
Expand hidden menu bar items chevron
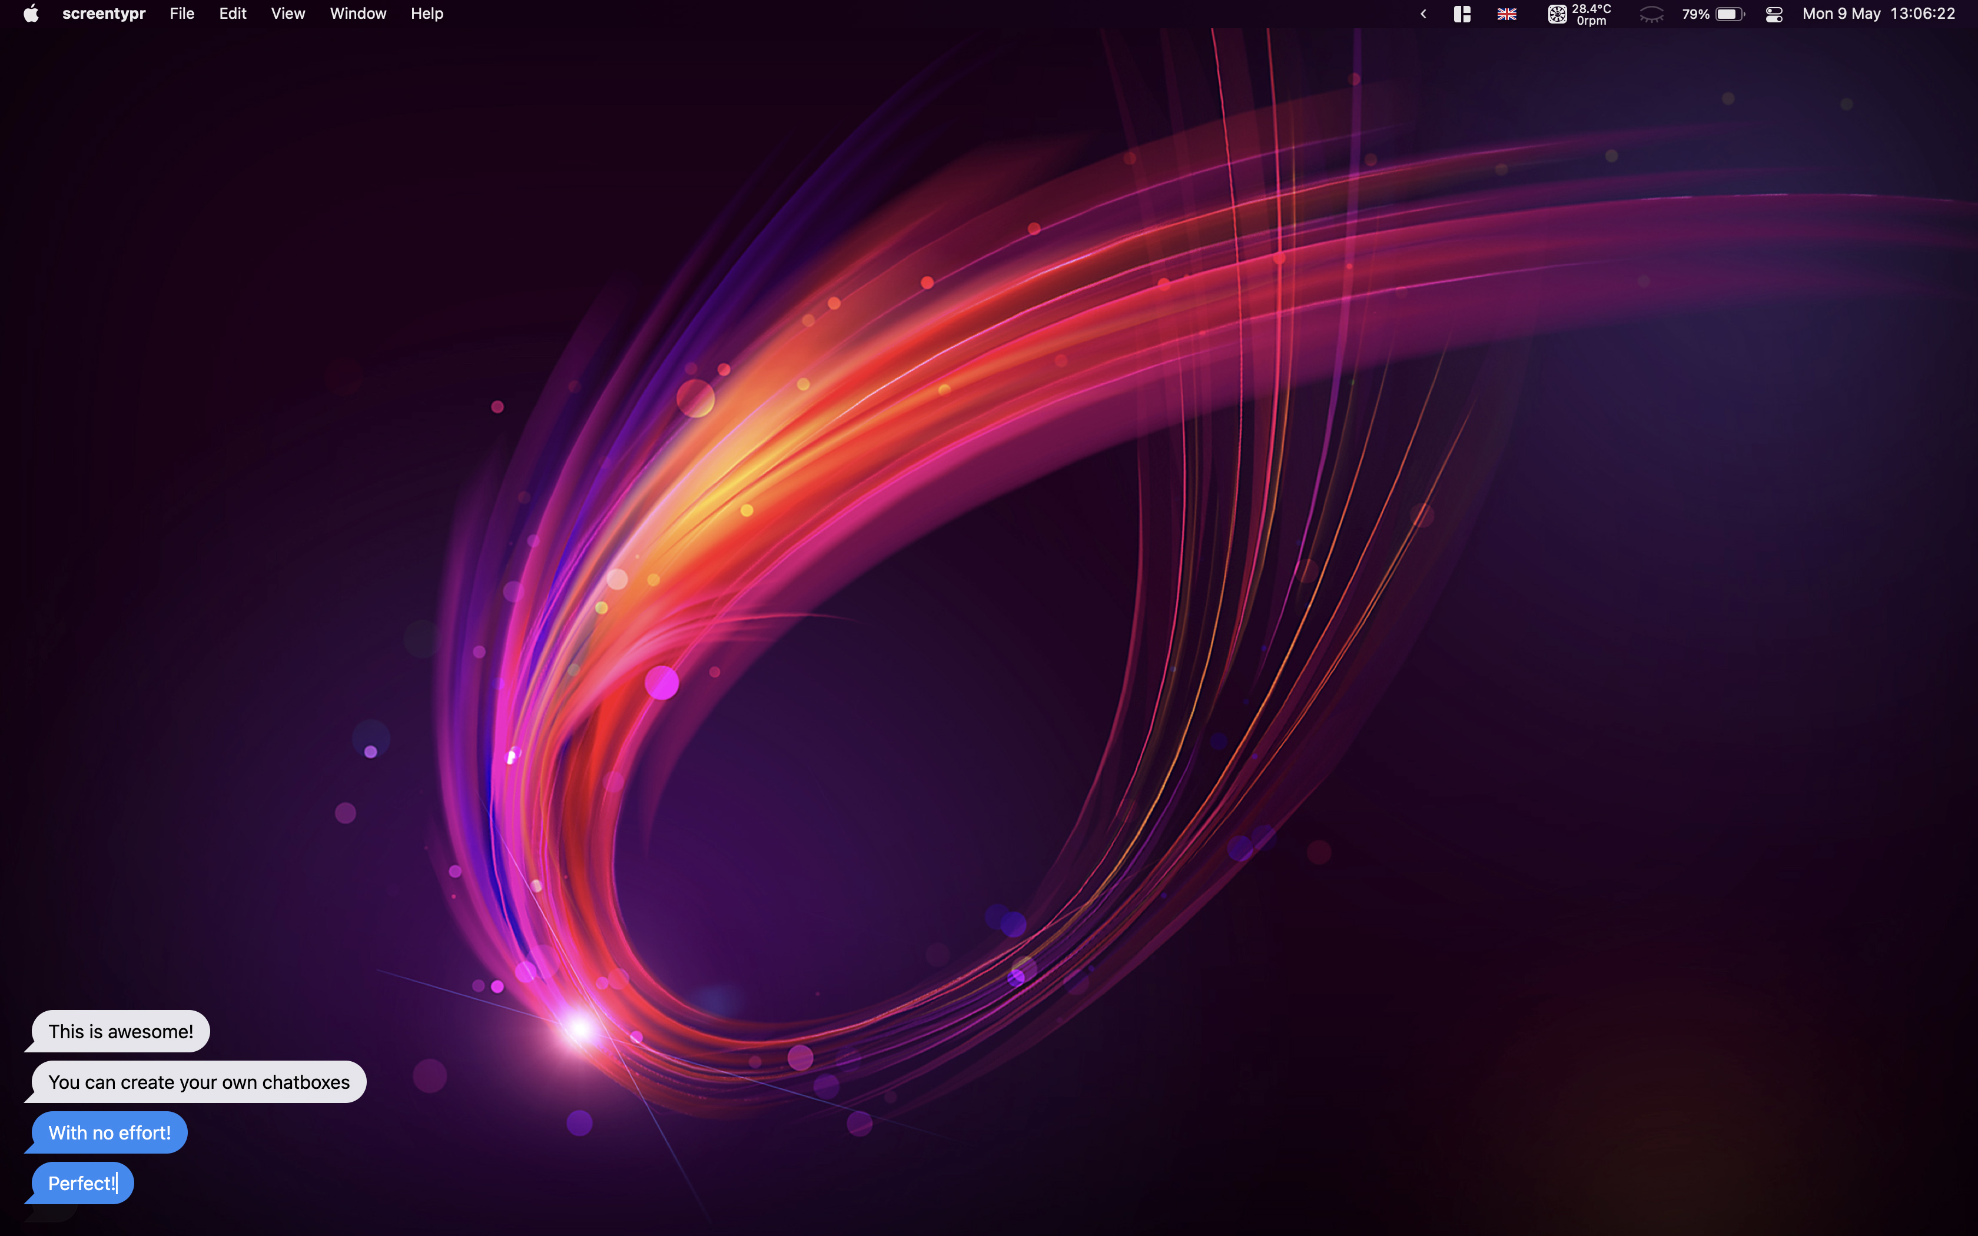point(1423,14)
